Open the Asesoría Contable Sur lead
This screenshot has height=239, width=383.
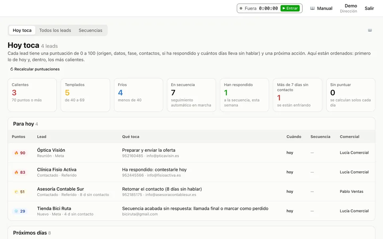(x=60, y=189)
